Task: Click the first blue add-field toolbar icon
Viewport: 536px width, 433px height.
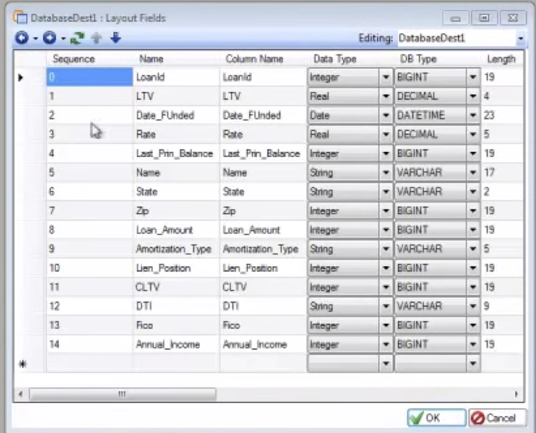Action: (x=22, y=39)
